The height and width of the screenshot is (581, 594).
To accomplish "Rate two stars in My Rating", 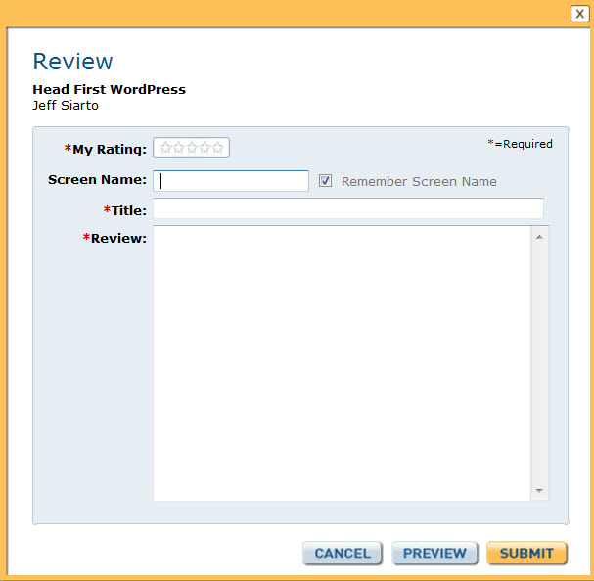I will pyautogui.click(x=178, y=148).
